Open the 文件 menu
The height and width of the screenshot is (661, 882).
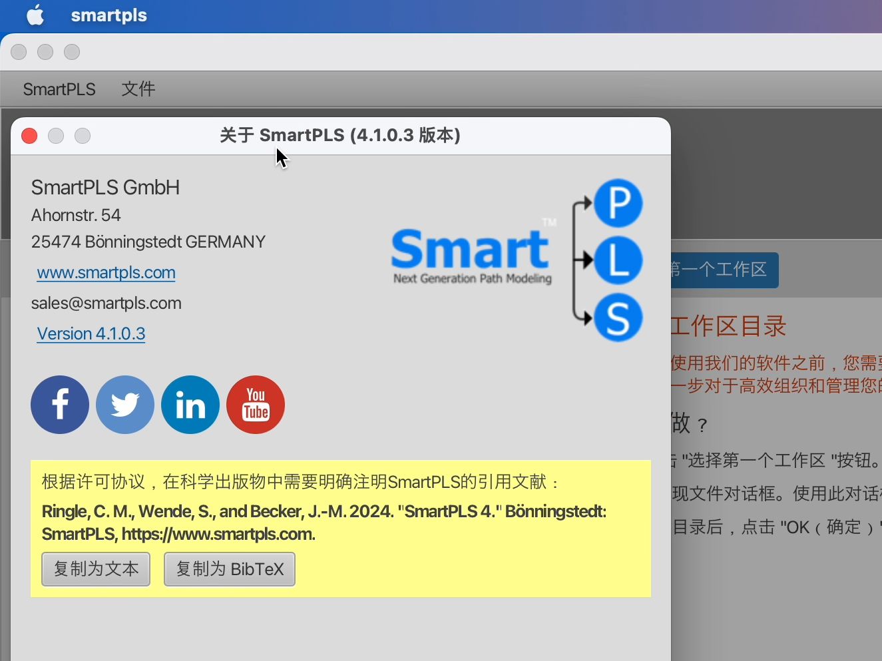point(138,89)
